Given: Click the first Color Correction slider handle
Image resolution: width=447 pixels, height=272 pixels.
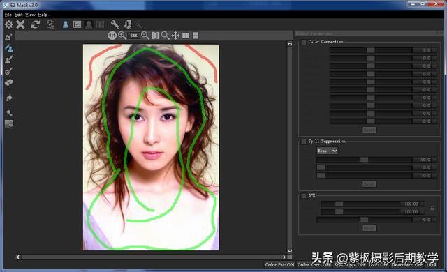Looking at the screenshot, I should click(371, 50).
